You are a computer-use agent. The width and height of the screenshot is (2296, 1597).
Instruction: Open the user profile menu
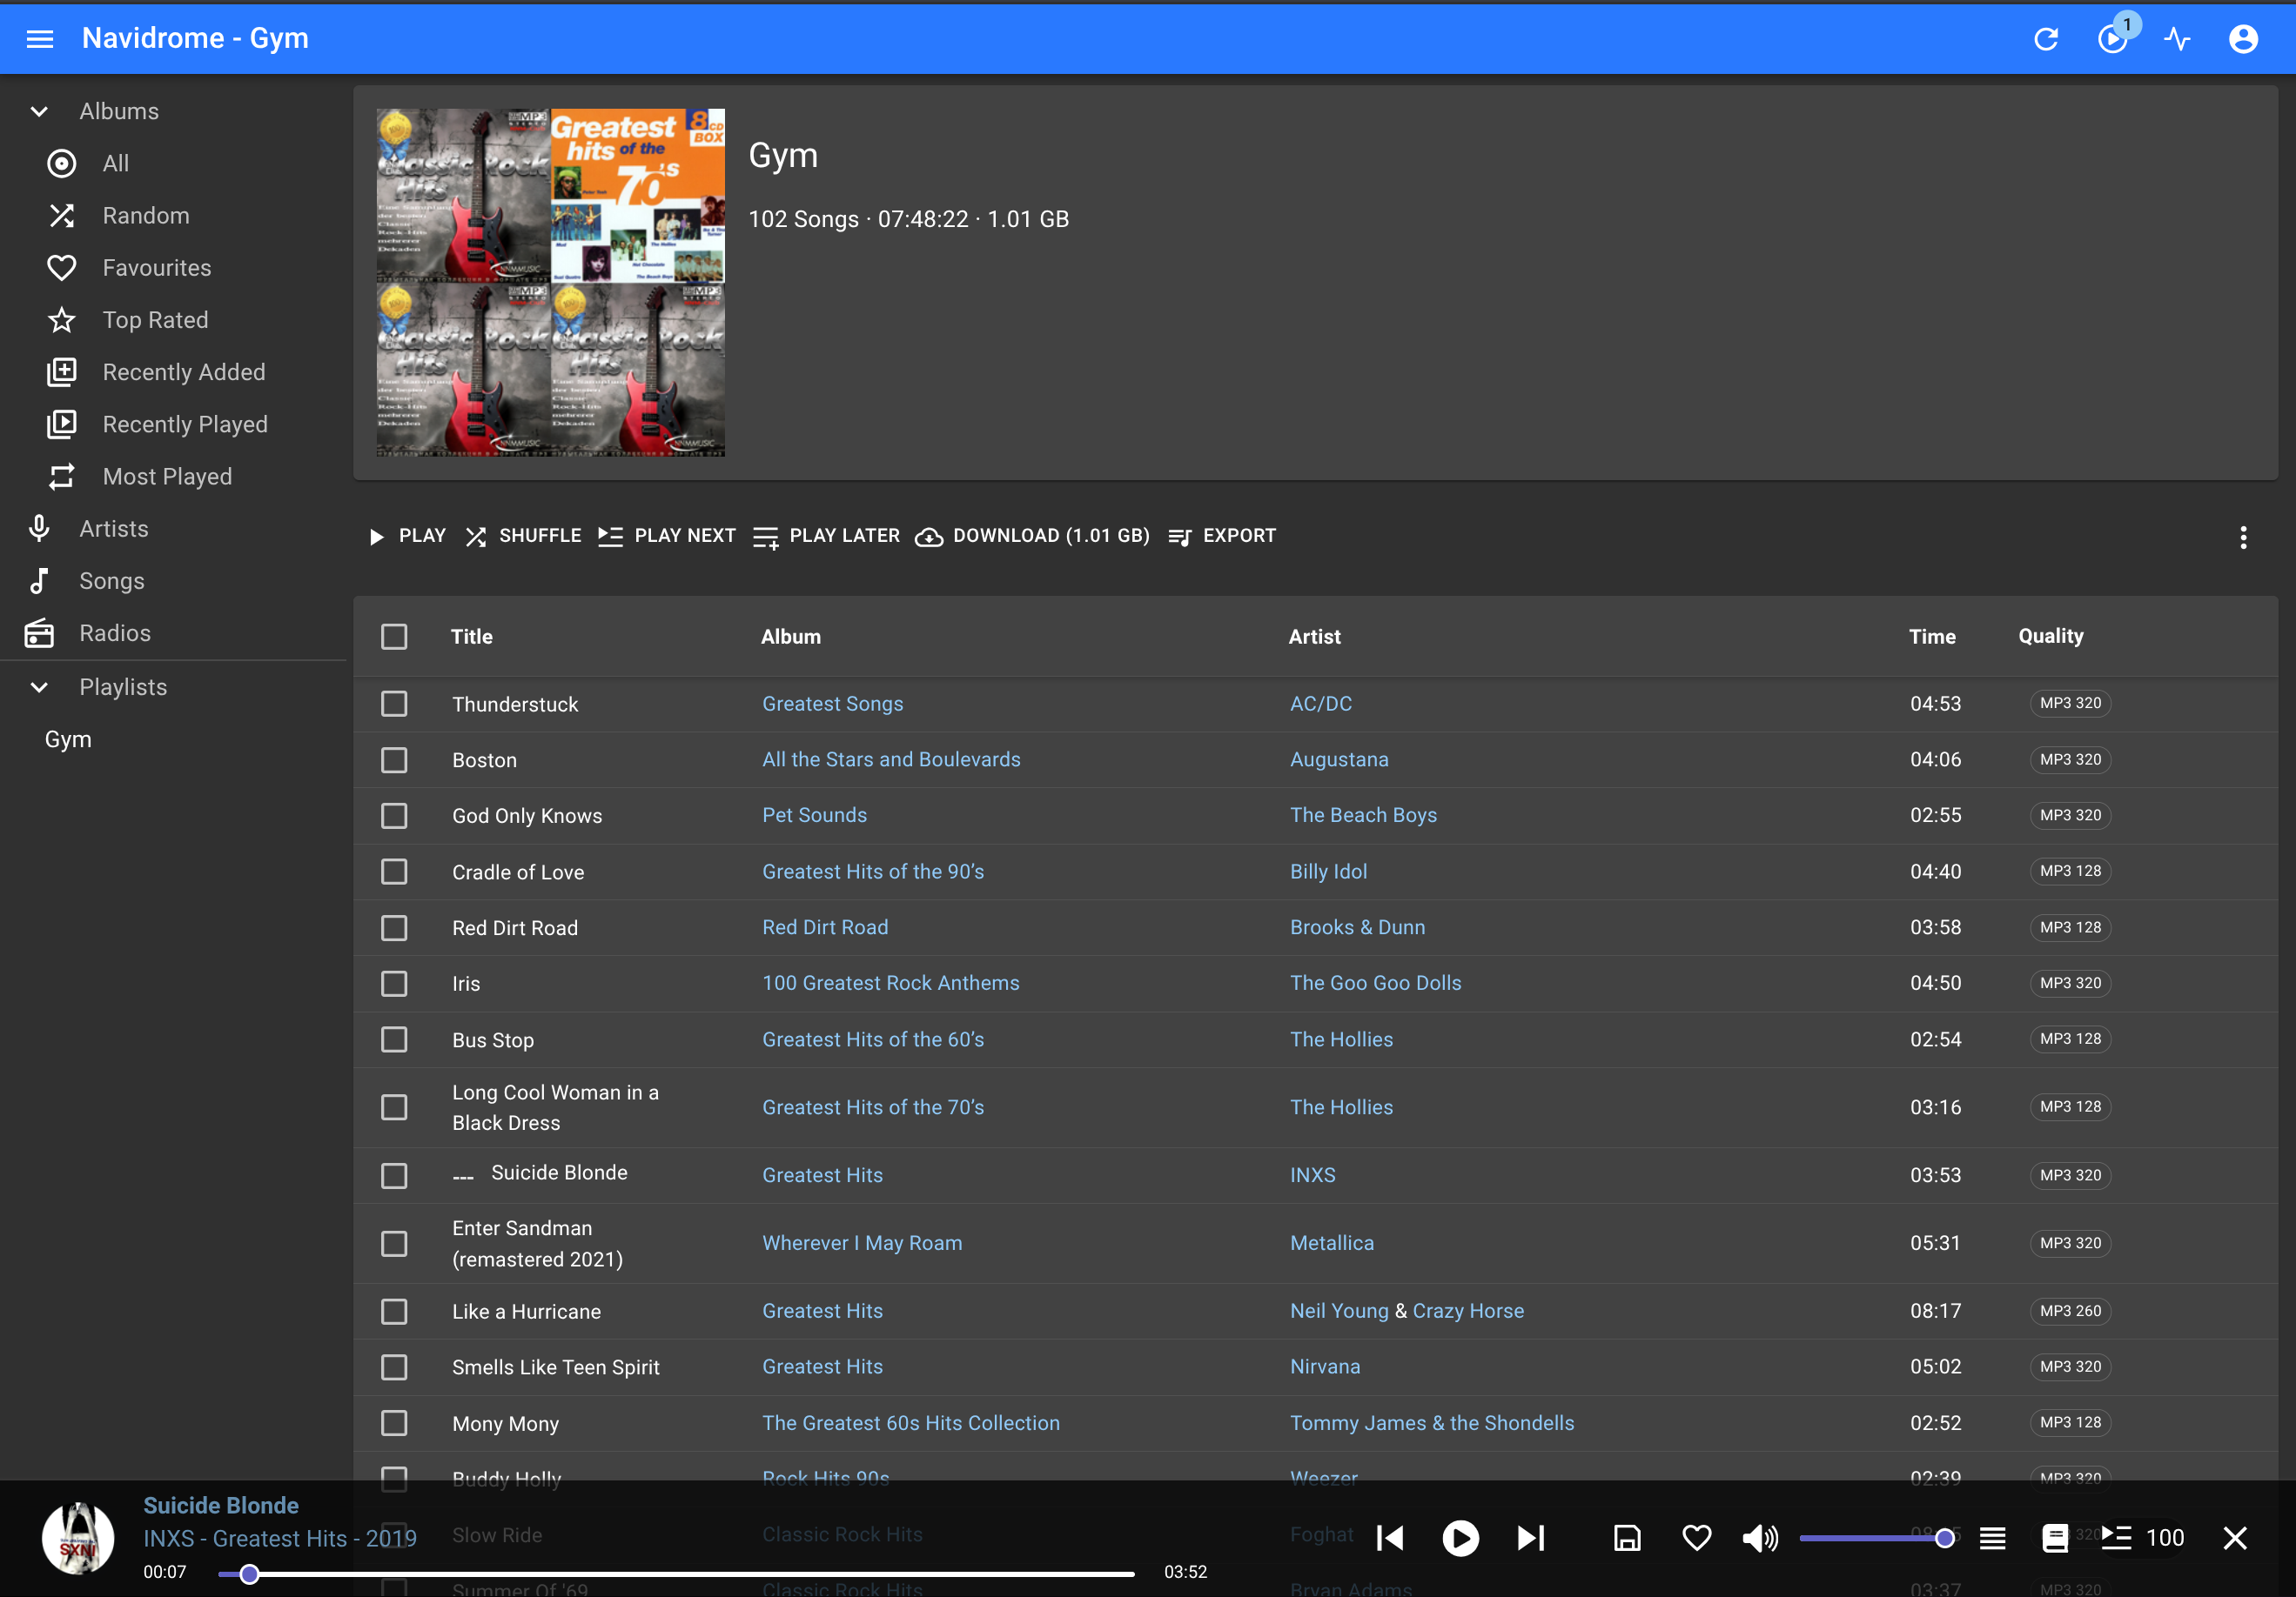click(2243, 39)
